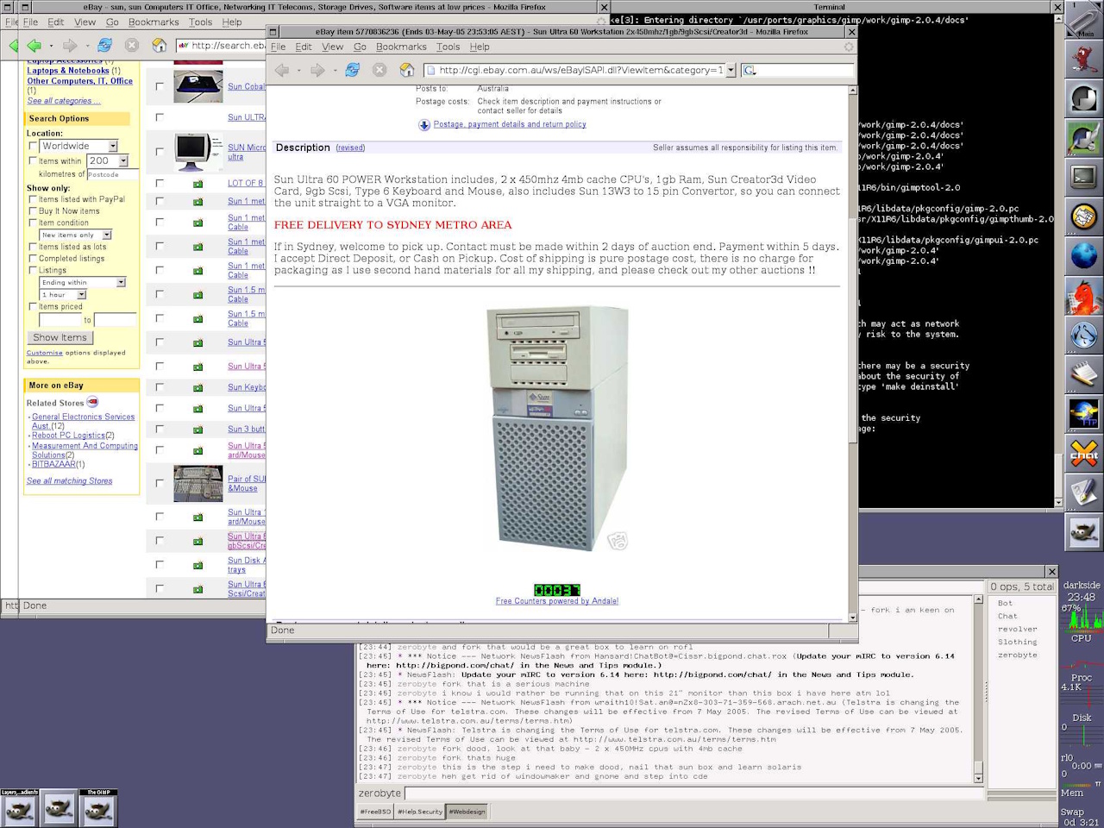This screenshot has height=828, width=1104.
Task: Launch the X-Chat dock icon
Action: pos(1083,454)
